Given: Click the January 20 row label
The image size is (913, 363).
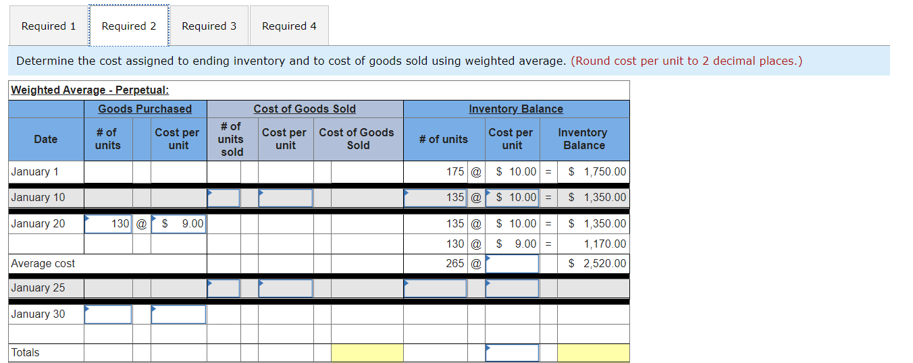Looking at the screenshot, I should [x=38, y=223].
